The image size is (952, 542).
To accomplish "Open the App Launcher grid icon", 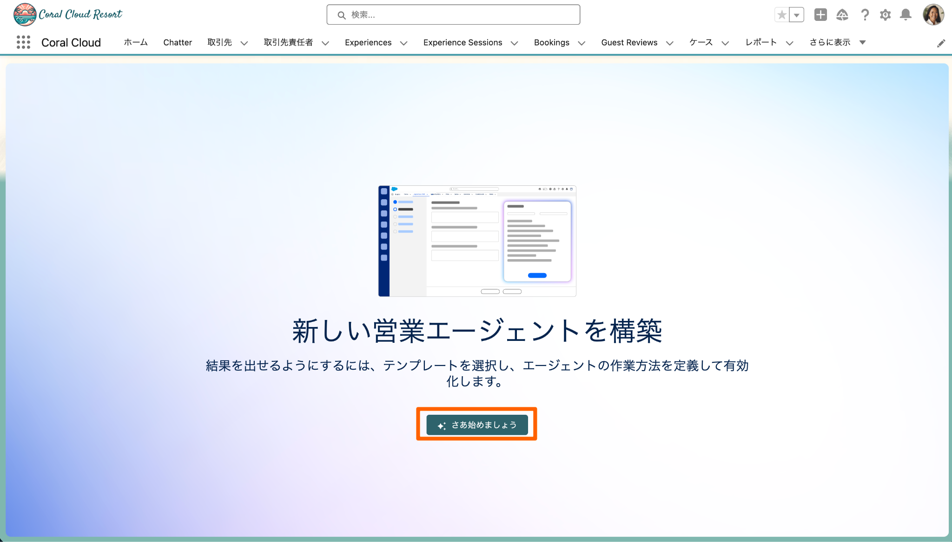I will click(x=23, y=42).
